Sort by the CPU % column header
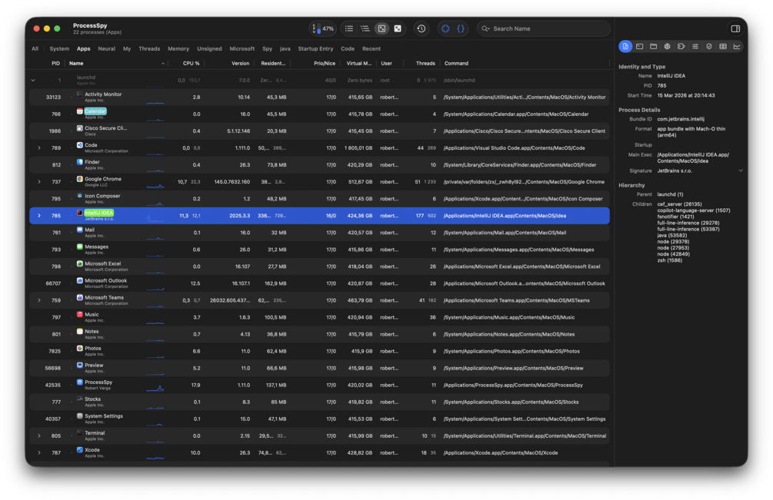Screen dimensions: 773x500 coord(192,64)
